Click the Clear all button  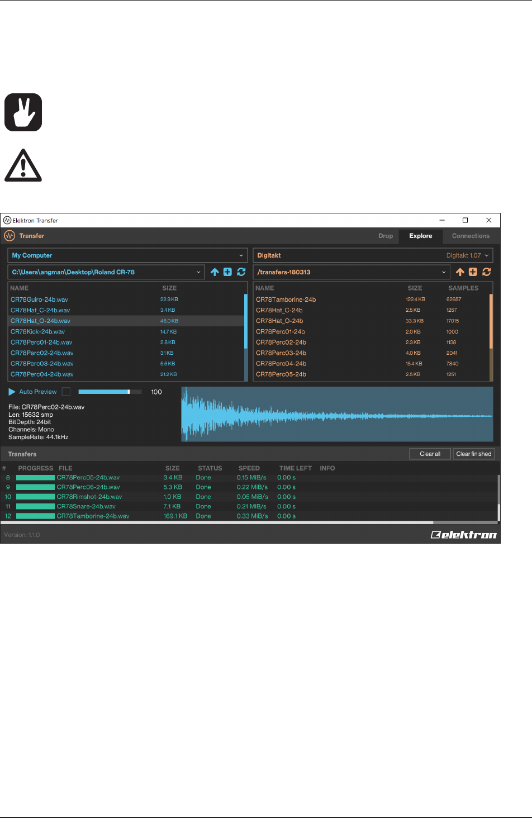pyautogui.click(x=430, y=454)
